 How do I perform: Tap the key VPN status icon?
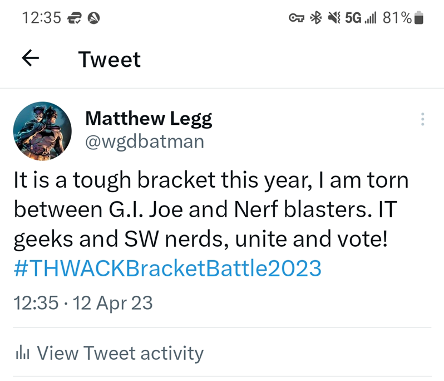pos(295,18)
